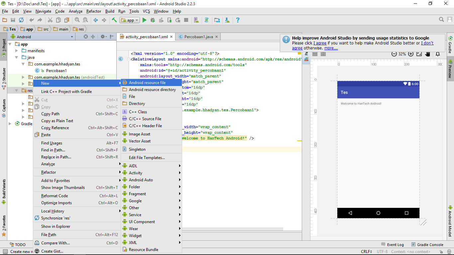Open the SDK Manager download icon

[227, 20]
